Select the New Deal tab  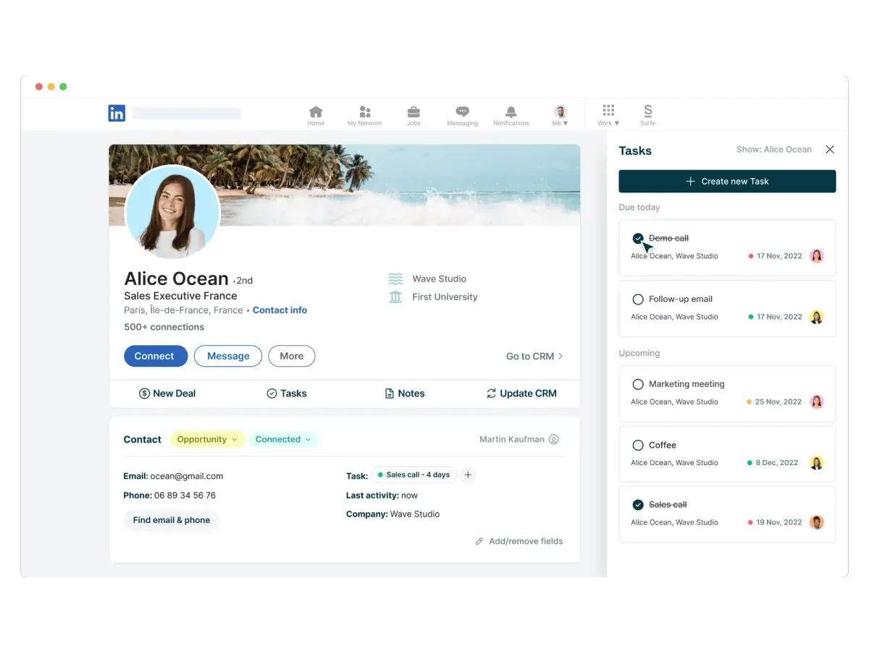click(167, 393)
